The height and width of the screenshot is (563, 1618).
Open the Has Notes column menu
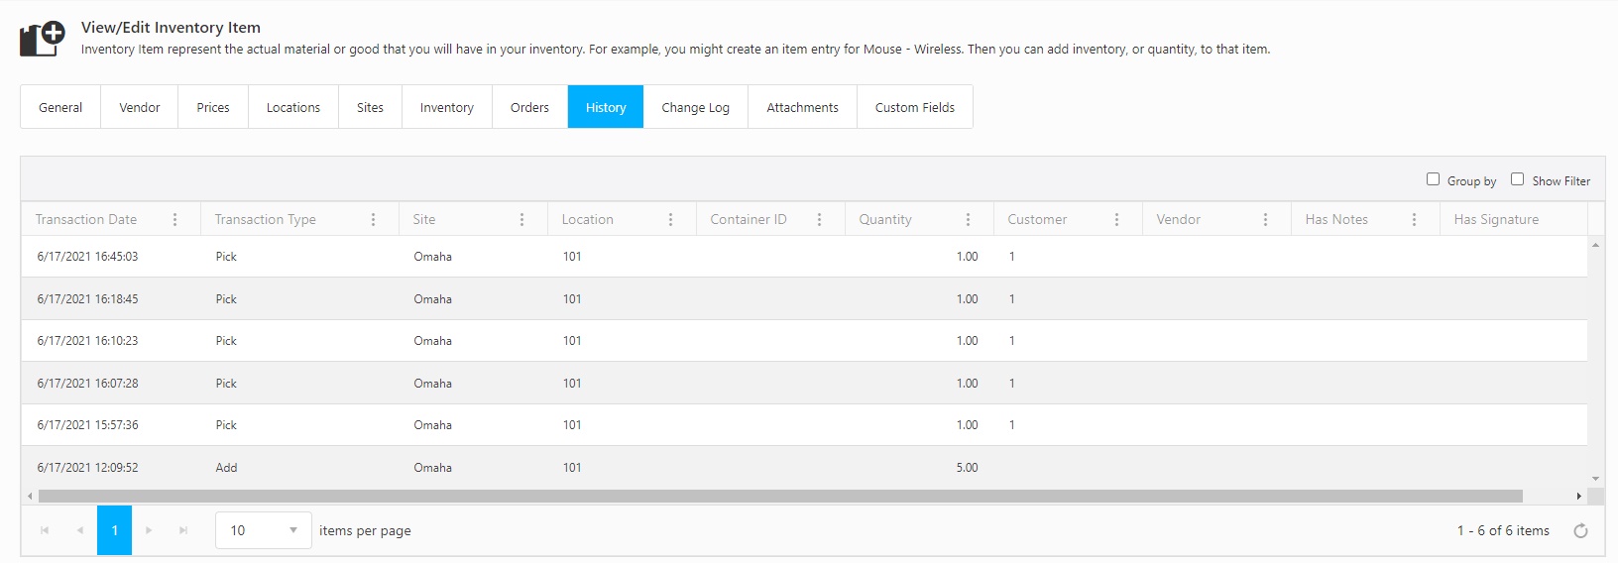1414,220
